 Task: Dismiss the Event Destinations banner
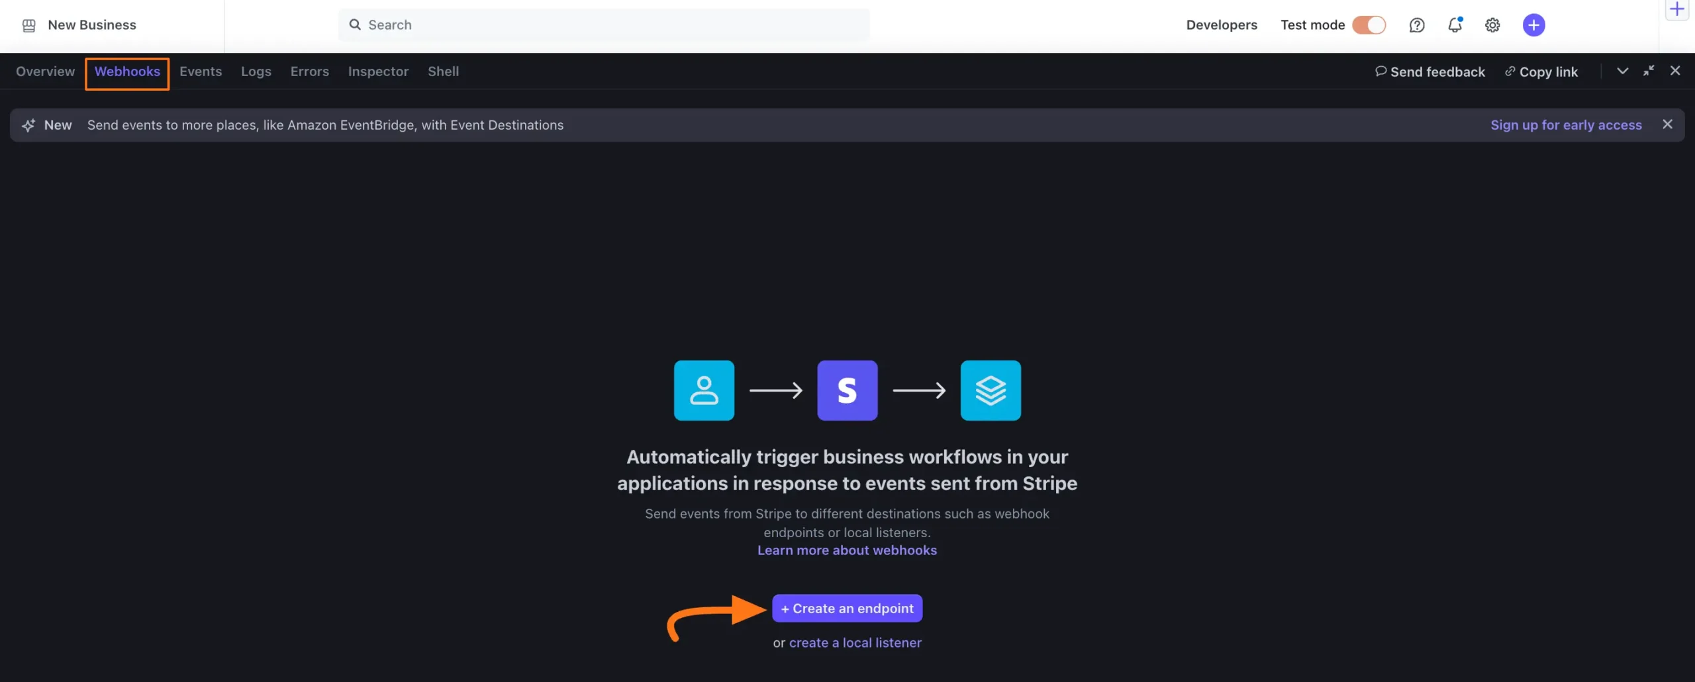[1667, 124]
